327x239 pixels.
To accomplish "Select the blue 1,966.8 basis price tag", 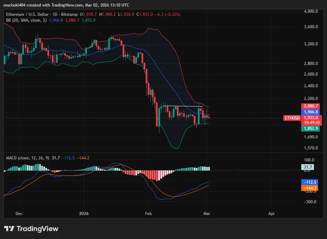I will pos(310,112).
